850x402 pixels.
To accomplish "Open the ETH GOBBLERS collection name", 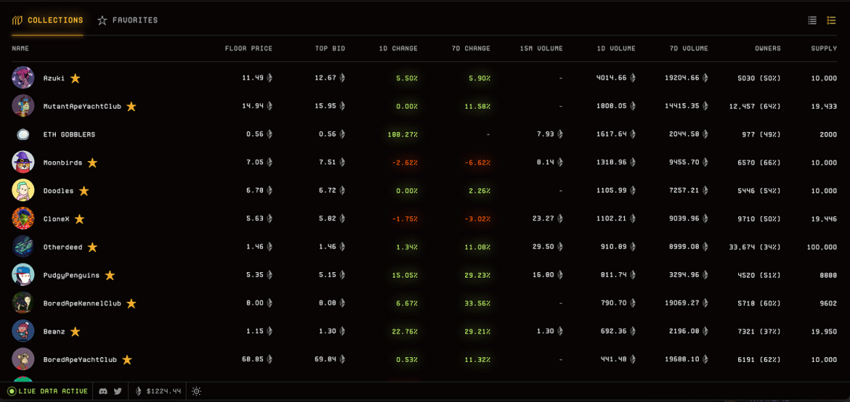I will [69, 135].
